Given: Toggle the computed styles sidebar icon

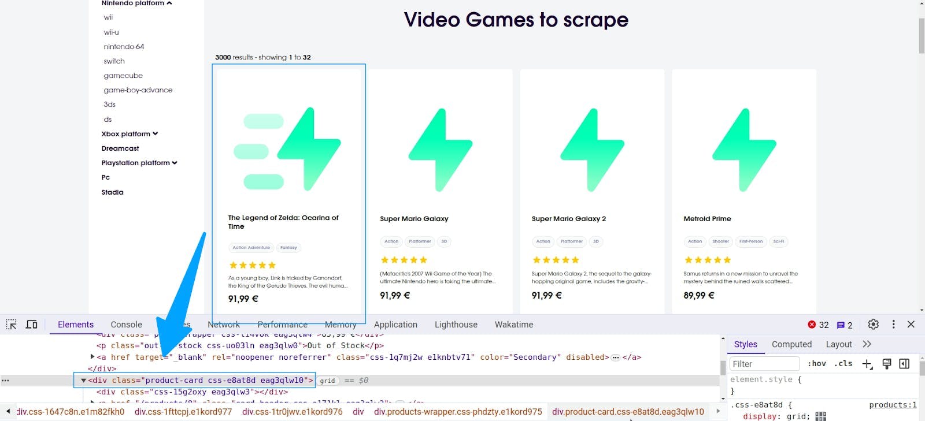Looking at the screenshot, I should tap(905, 363).
